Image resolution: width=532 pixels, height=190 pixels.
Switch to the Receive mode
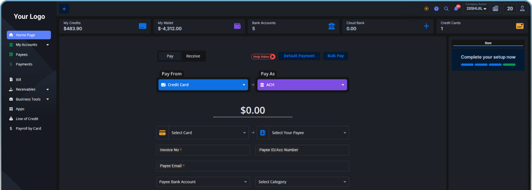(x=193, y=56)
